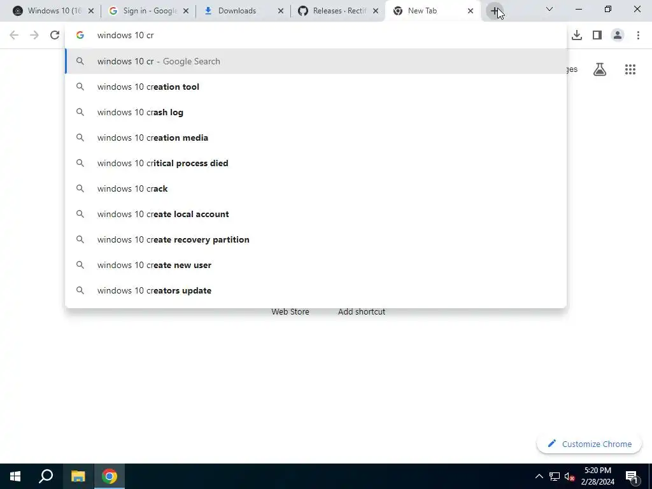The width and height of the screenshot is (652, 489).
Task: Choose 'windows 10 create recovery partition' suggestion
Action: point(316,239)
